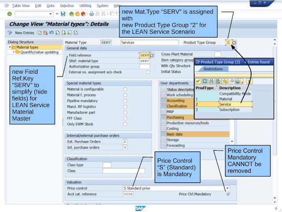The width and height of the screenshot is (282, 212).
Task: Click the Save diskette icon
Action: (63, 14)
